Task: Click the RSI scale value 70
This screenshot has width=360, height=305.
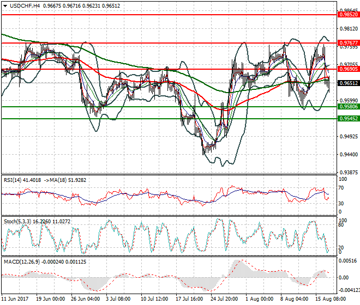Action: (341, 188)
